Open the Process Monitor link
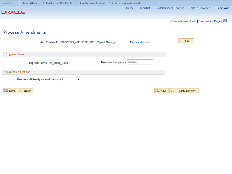The image size is (232, 174). 140,42
